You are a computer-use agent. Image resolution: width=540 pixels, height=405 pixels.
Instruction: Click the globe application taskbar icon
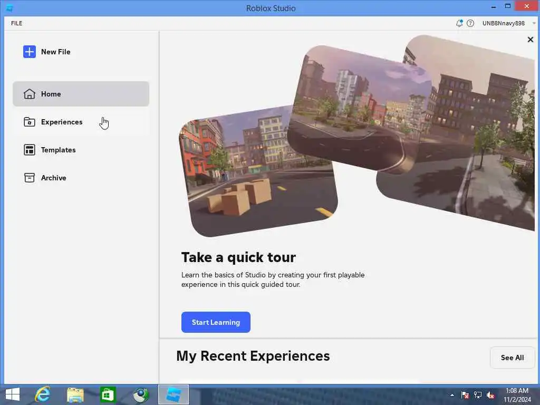pos(141,394)
